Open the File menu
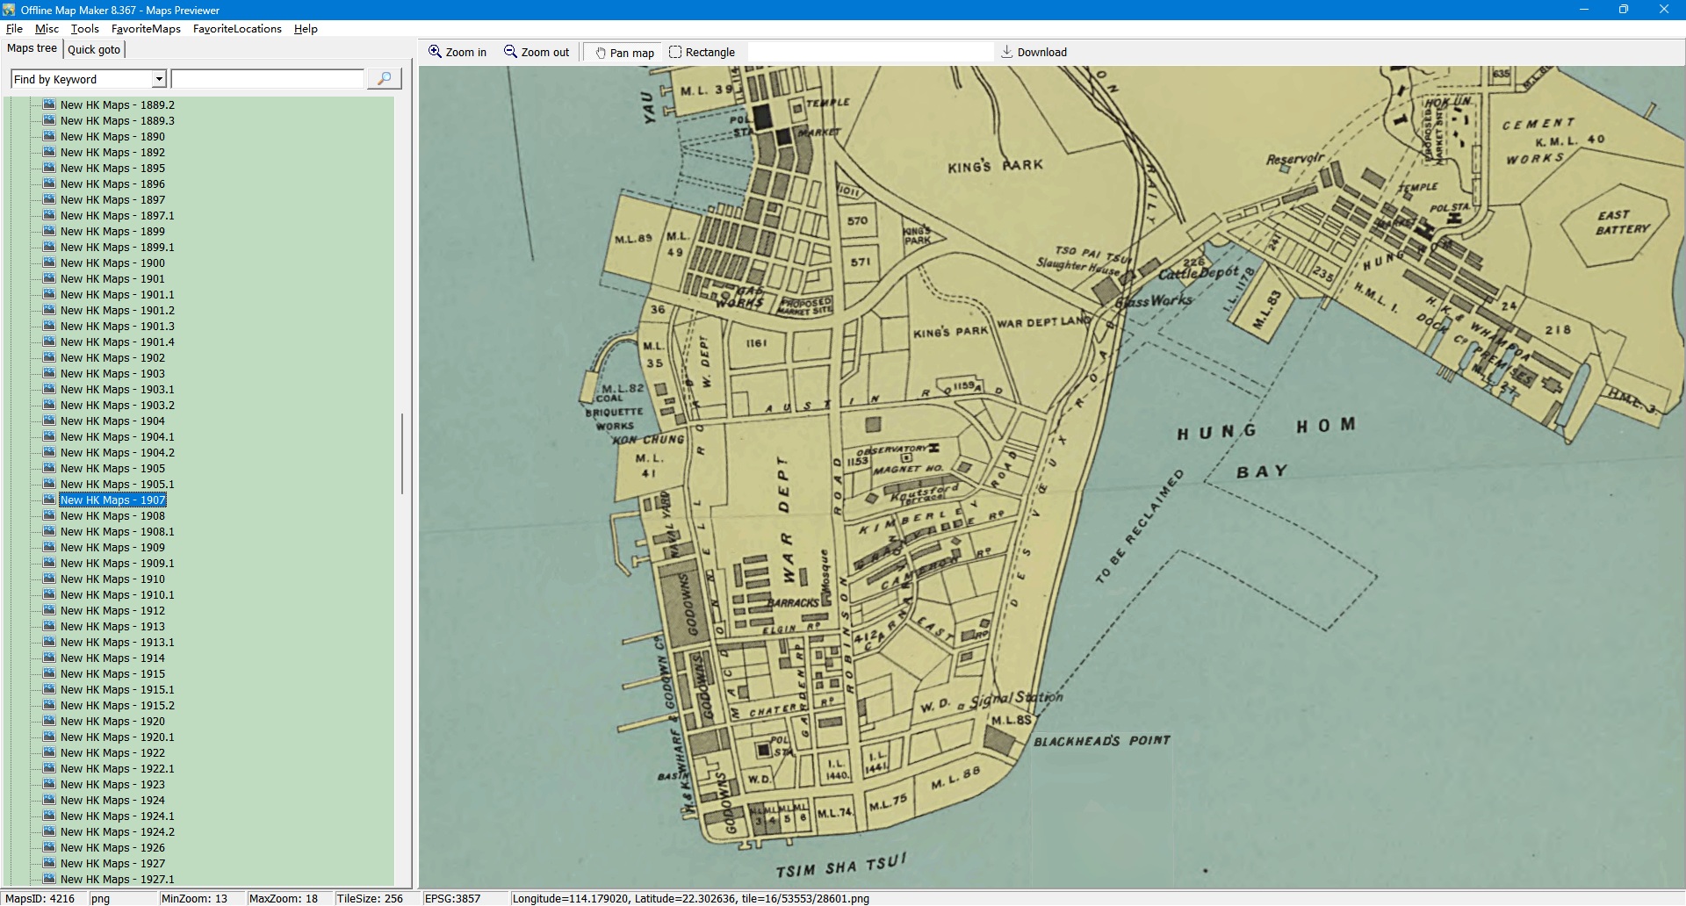The image size is (1686, 906). coord(14,29)
